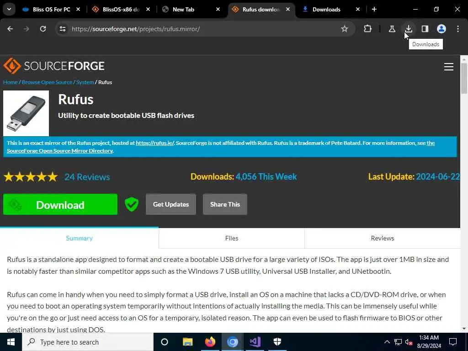Open Cortana circle icon in taskbar
Viewport: 468px width, 351px height.
[x=165, y=342]
